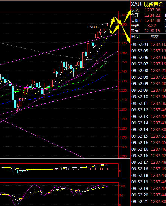Select the 现货黄金 instrument name
Screen dimensions: 166x206
[153, 4]
